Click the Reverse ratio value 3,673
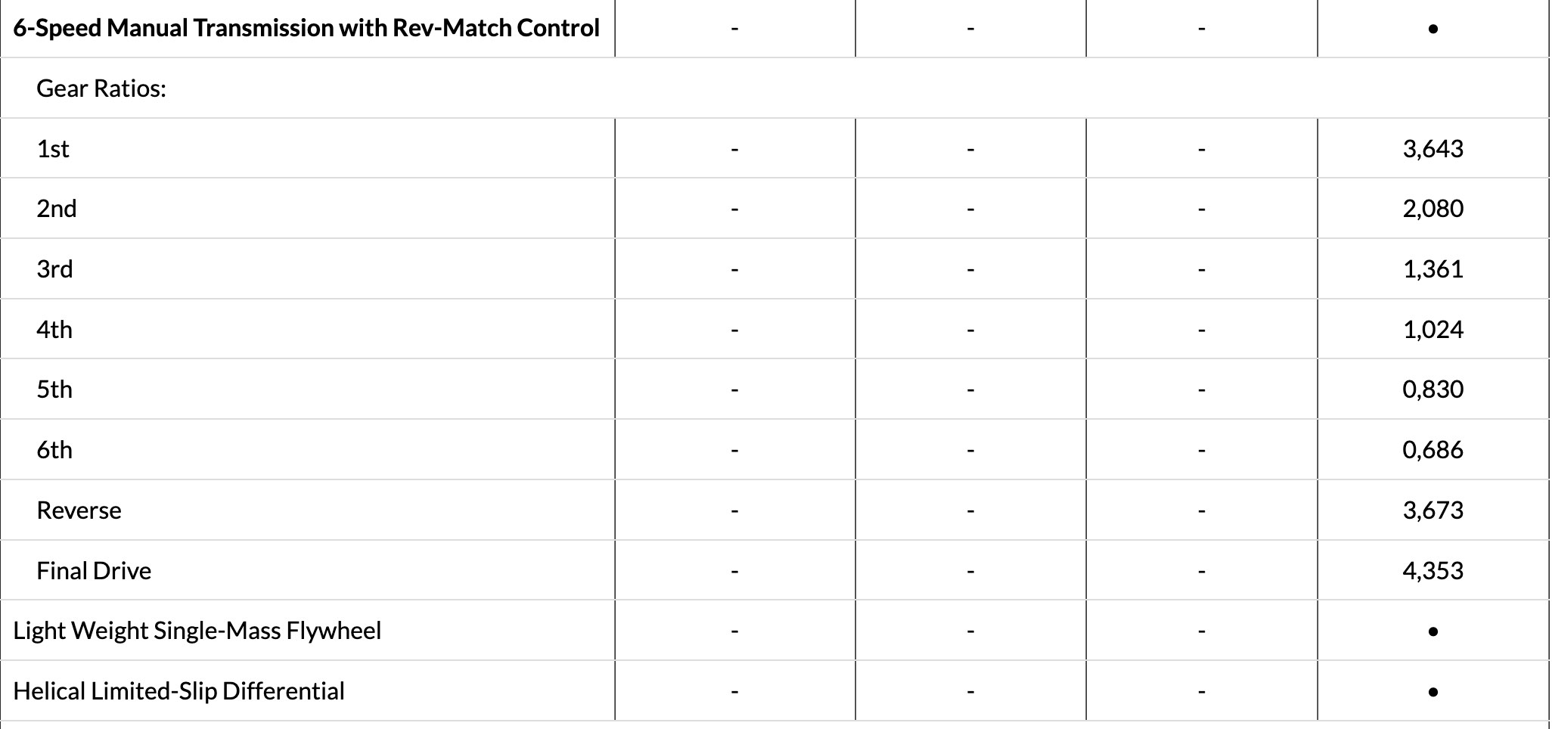 coord(1432,510)
